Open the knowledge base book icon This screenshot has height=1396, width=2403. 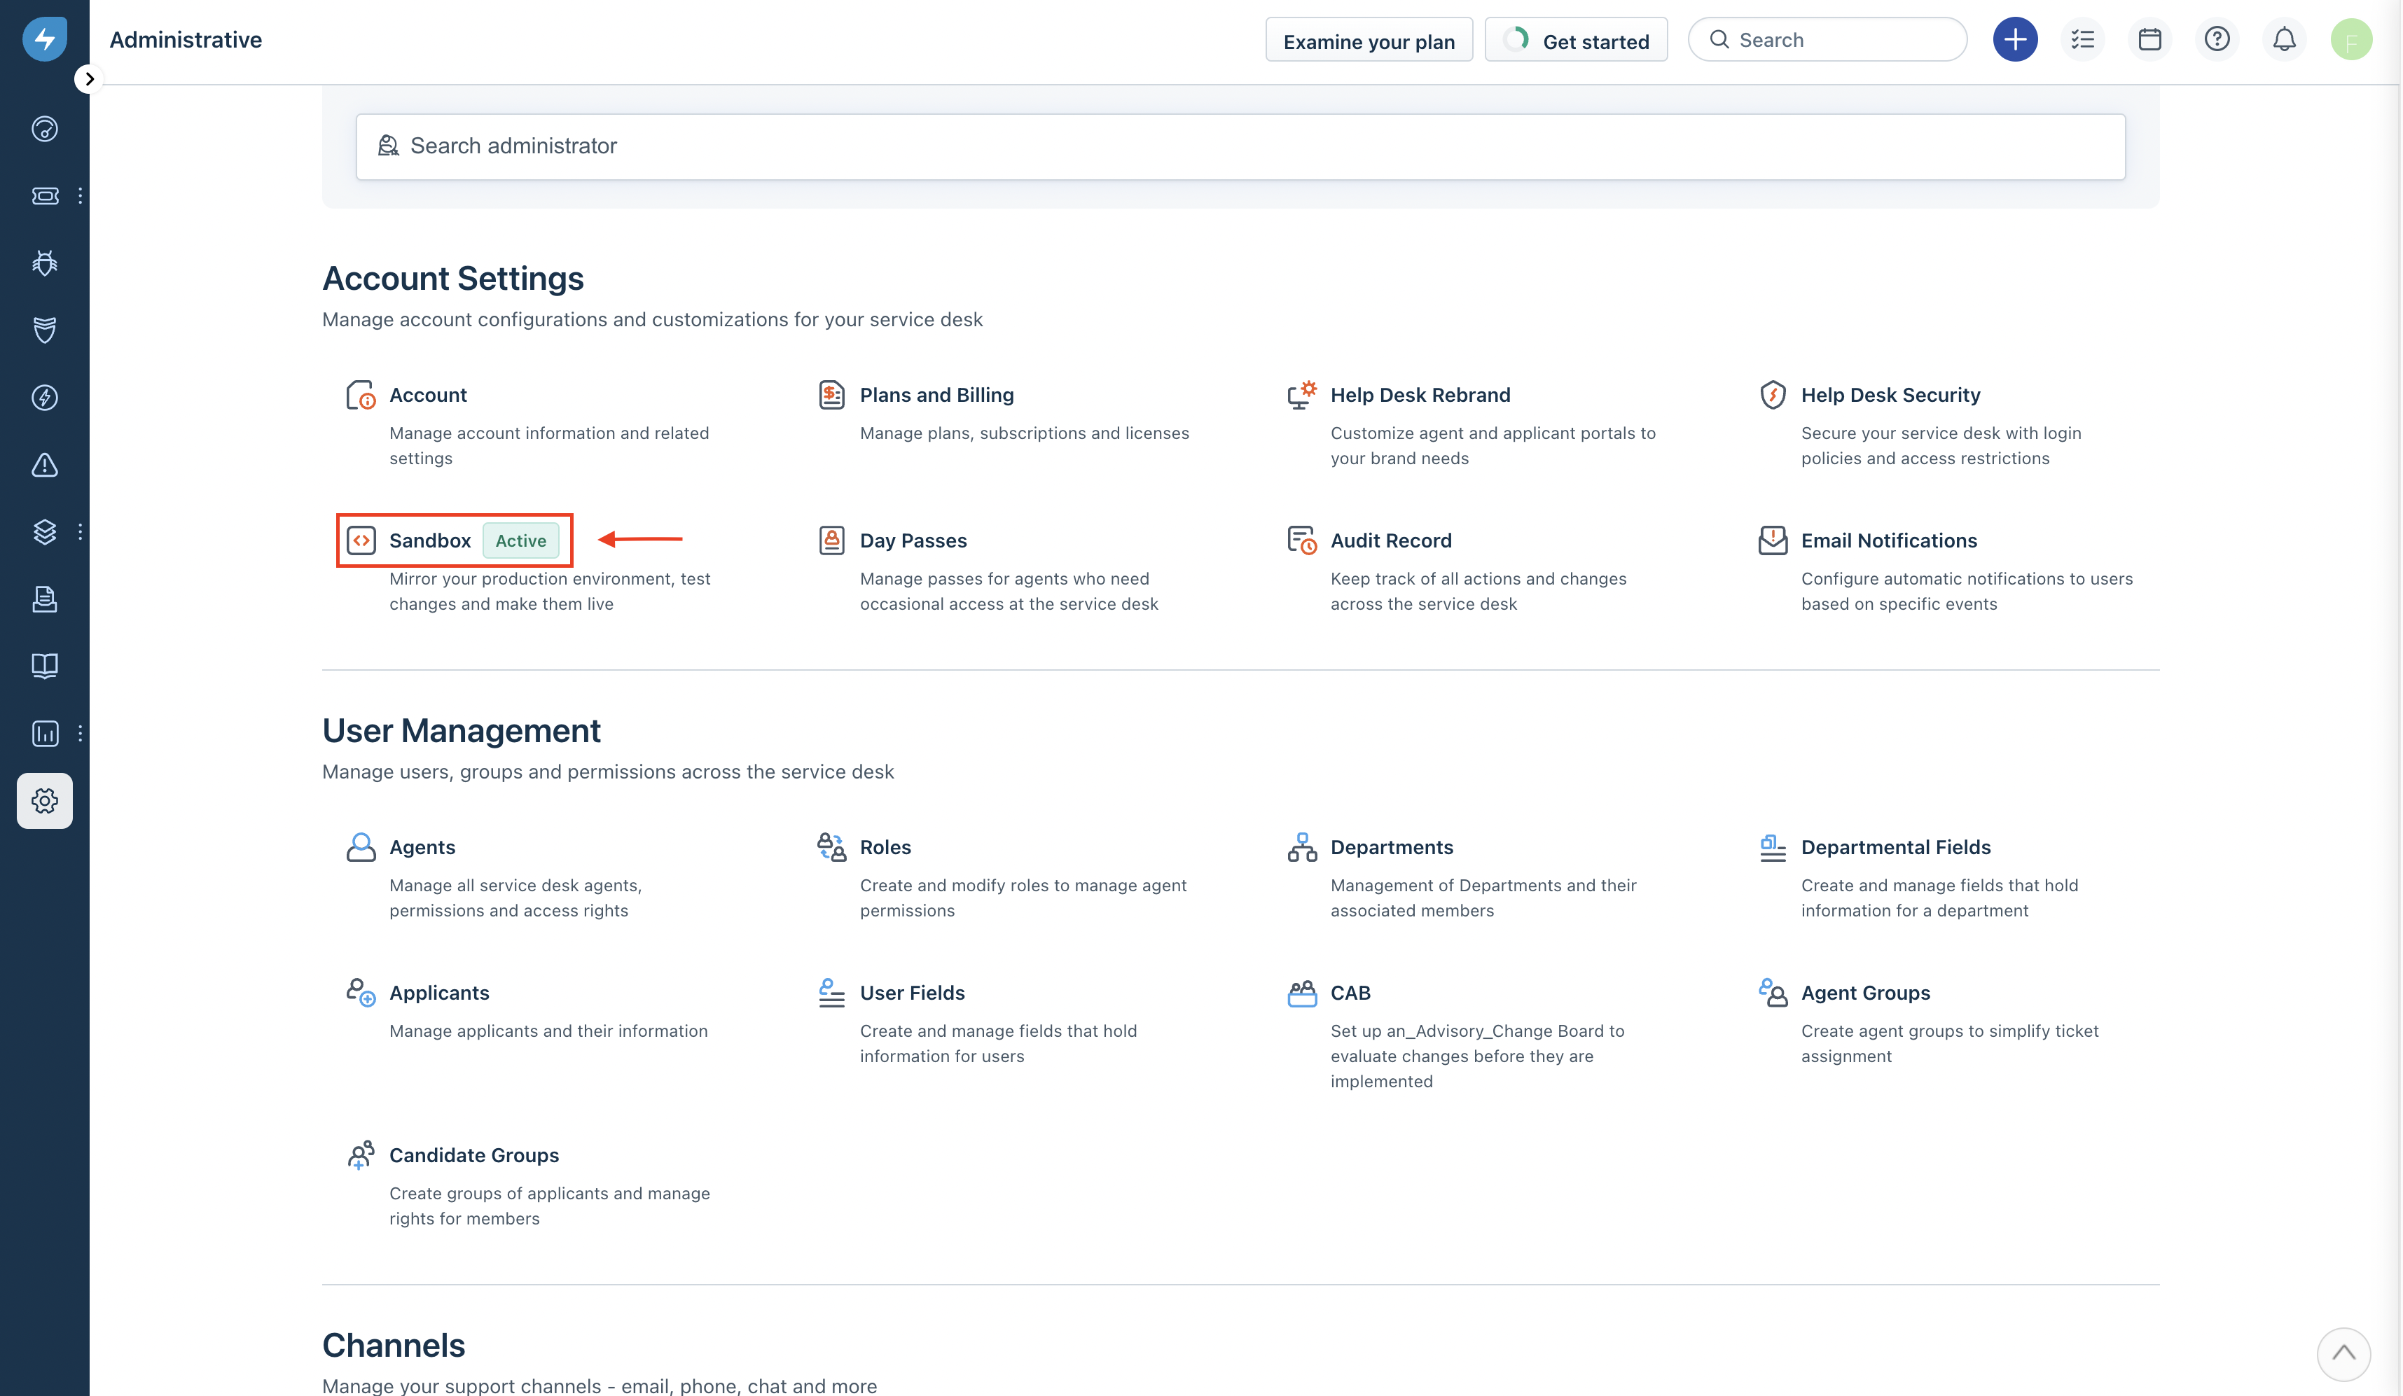coord(45,665)
